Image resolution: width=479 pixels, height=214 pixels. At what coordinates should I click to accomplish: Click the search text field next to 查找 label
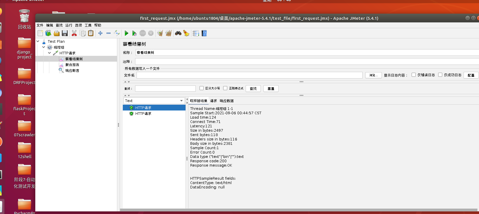tap(165, 88)
